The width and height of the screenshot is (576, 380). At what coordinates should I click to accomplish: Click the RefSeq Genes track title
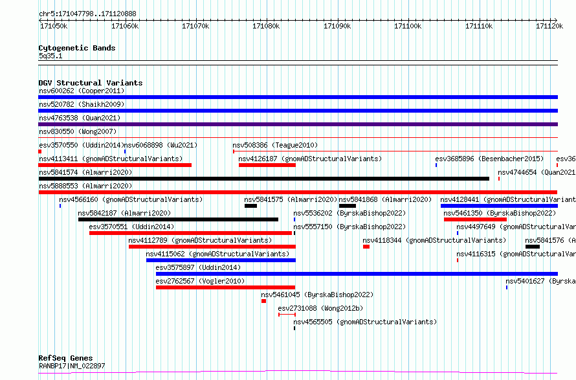(66, 358)
